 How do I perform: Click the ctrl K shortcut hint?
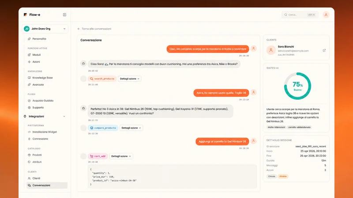click(x=312, y=15)
